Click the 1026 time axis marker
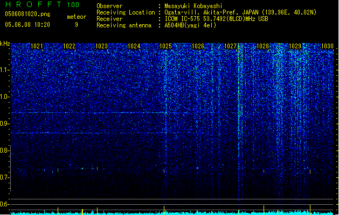 point(198,46)
